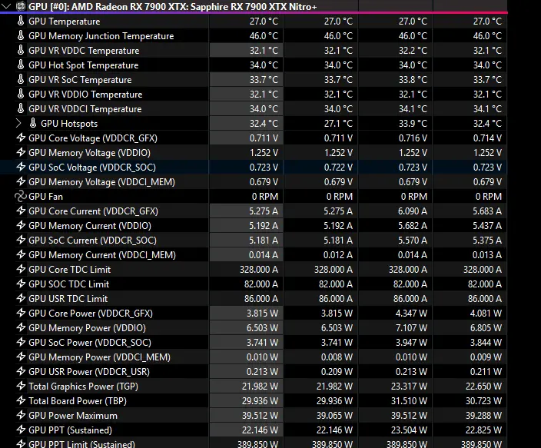Image resolution: width=541 pixels, height=448 pixels.
Task: Click the 4.081 W average core power
Action: point(470,313)
